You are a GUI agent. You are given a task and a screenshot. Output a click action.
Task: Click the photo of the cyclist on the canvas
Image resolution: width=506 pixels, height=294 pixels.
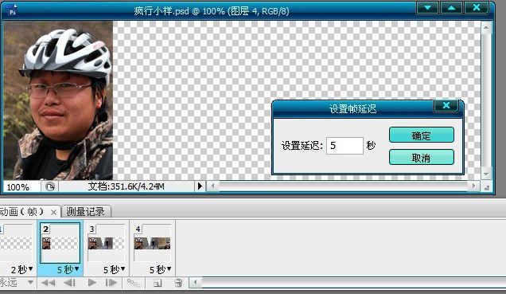[58, 100]
